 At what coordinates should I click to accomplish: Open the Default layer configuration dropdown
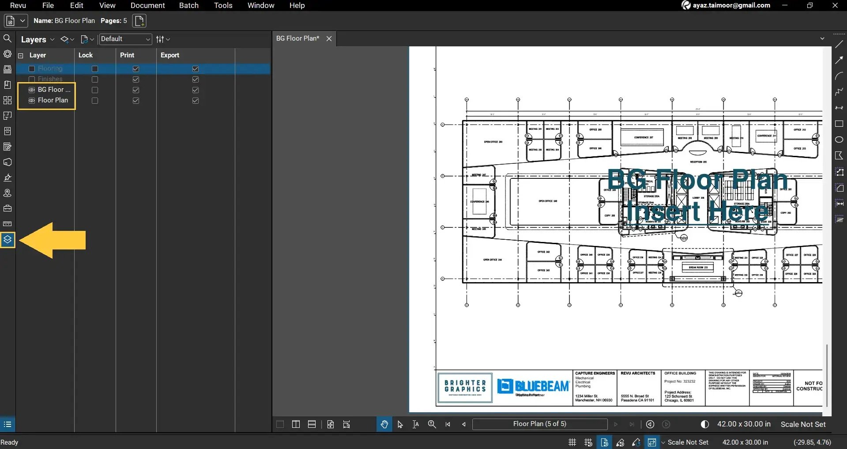(x=147, y=39)
